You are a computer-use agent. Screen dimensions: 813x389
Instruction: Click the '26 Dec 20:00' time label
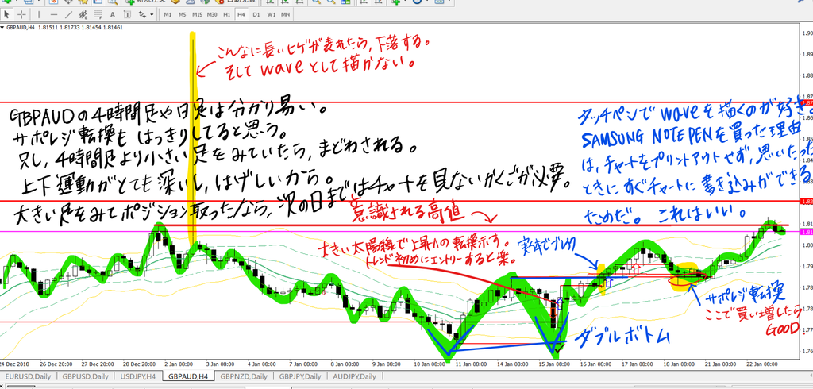(x=55, y=364)
